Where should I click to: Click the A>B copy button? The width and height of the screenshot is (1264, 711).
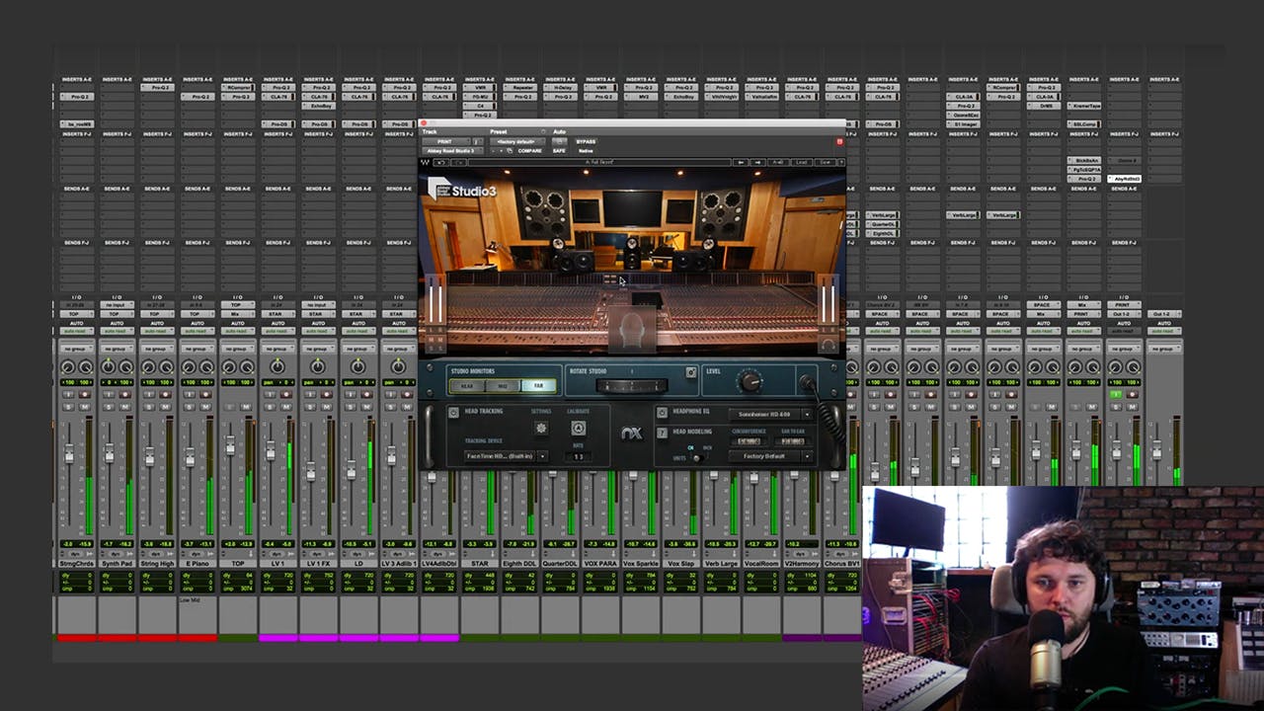[780, 162]
